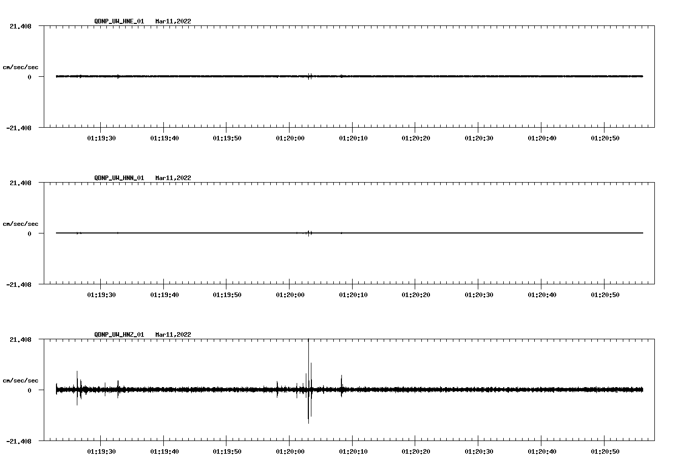Click the 0 baseline label of HNZ plot
The image size is (691, 470).
(30, 391)
